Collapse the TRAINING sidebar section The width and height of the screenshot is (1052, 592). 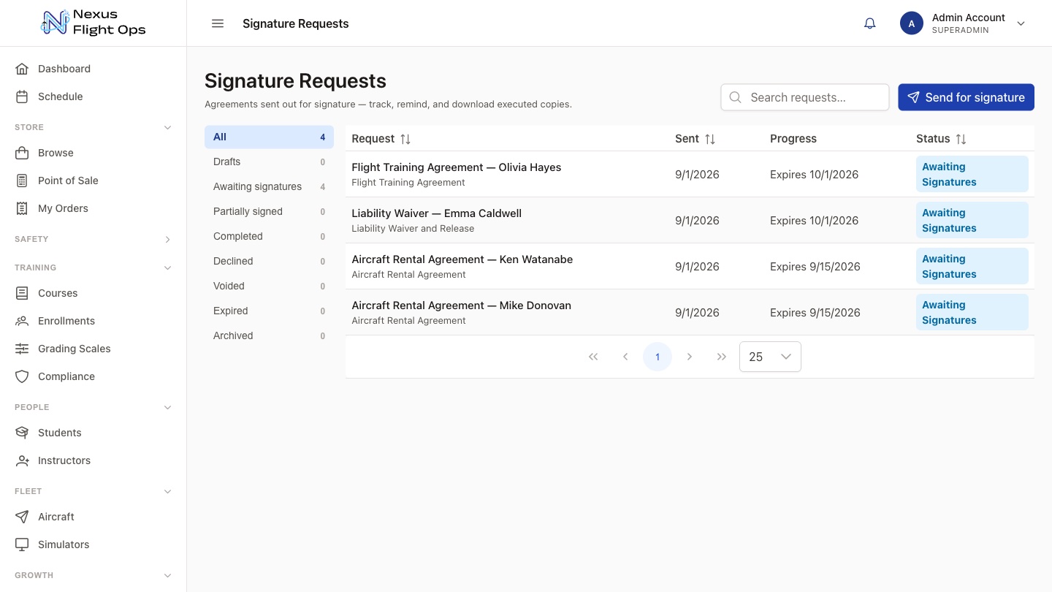click(167, 267)
